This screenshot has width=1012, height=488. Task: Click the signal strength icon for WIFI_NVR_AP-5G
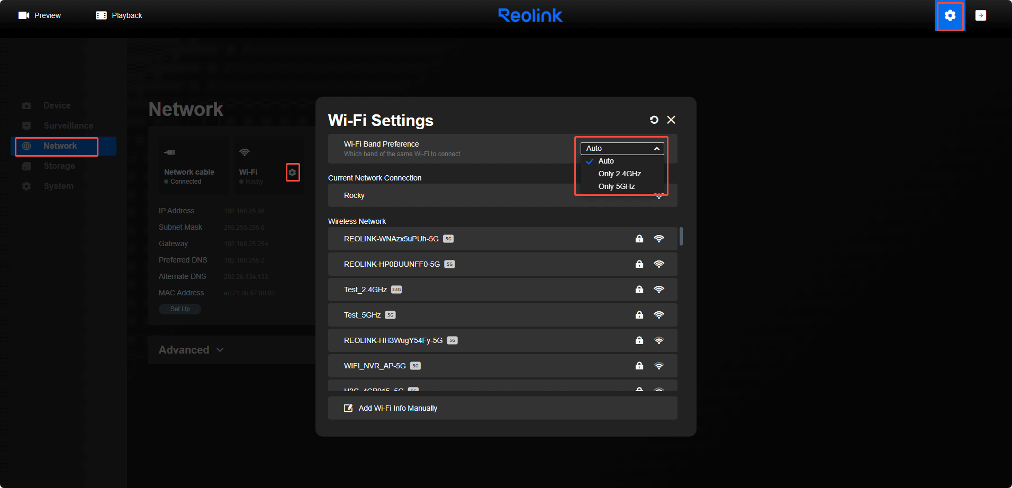[659, 365]
